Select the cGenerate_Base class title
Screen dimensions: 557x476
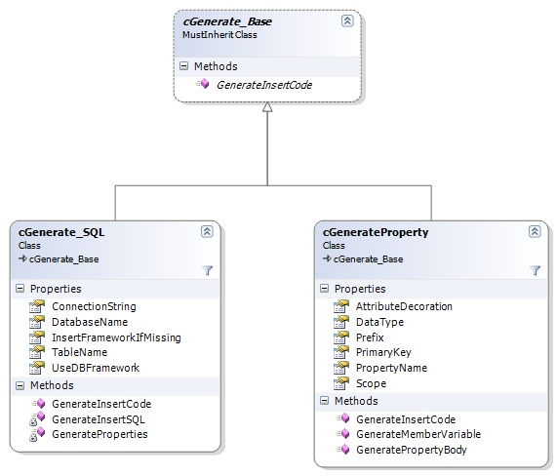click(227, 21)
